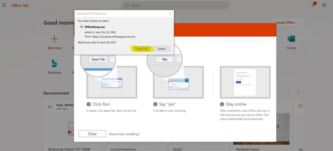Click into the Search field
This screenshot has height=151, width=333.
175,5
